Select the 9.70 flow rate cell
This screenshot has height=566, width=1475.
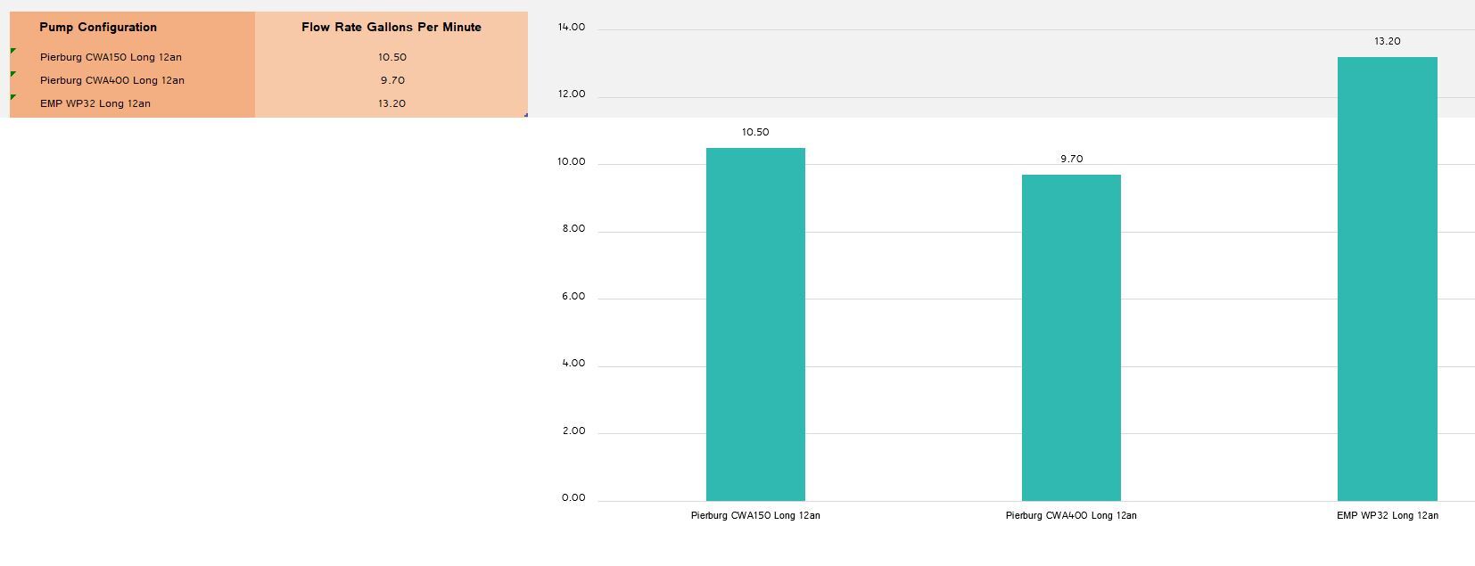tap(391, 80)
